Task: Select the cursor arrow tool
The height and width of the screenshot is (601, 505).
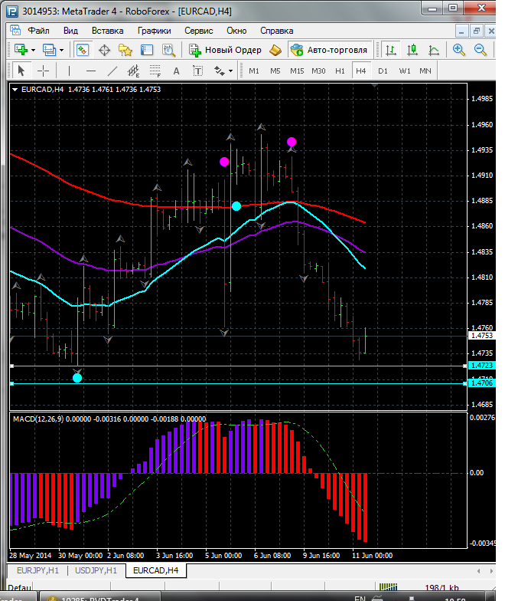Action: [21, 71]
